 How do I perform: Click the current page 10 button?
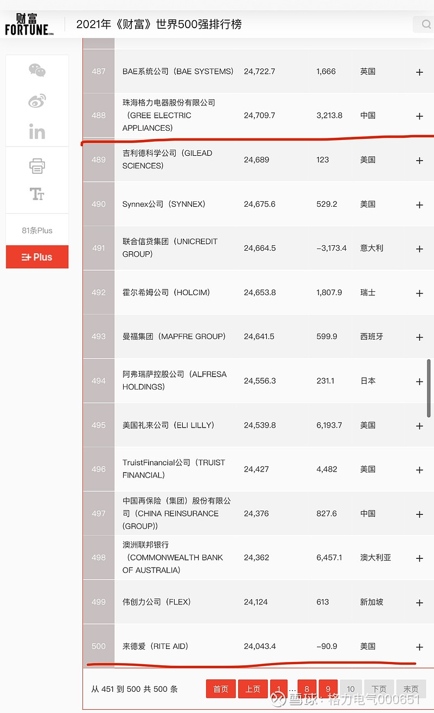point(350,689)
